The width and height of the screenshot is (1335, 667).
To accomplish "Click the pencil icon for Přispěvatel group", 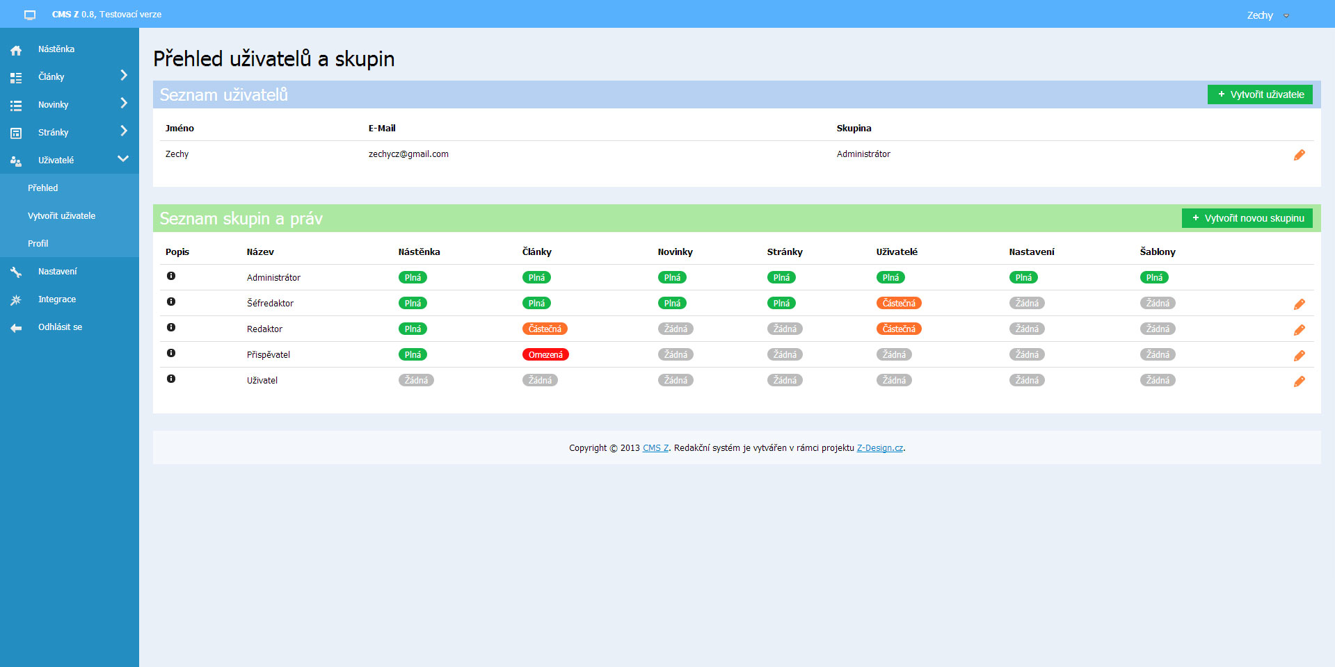I will pyautogui.click(x=1299, y=356).
